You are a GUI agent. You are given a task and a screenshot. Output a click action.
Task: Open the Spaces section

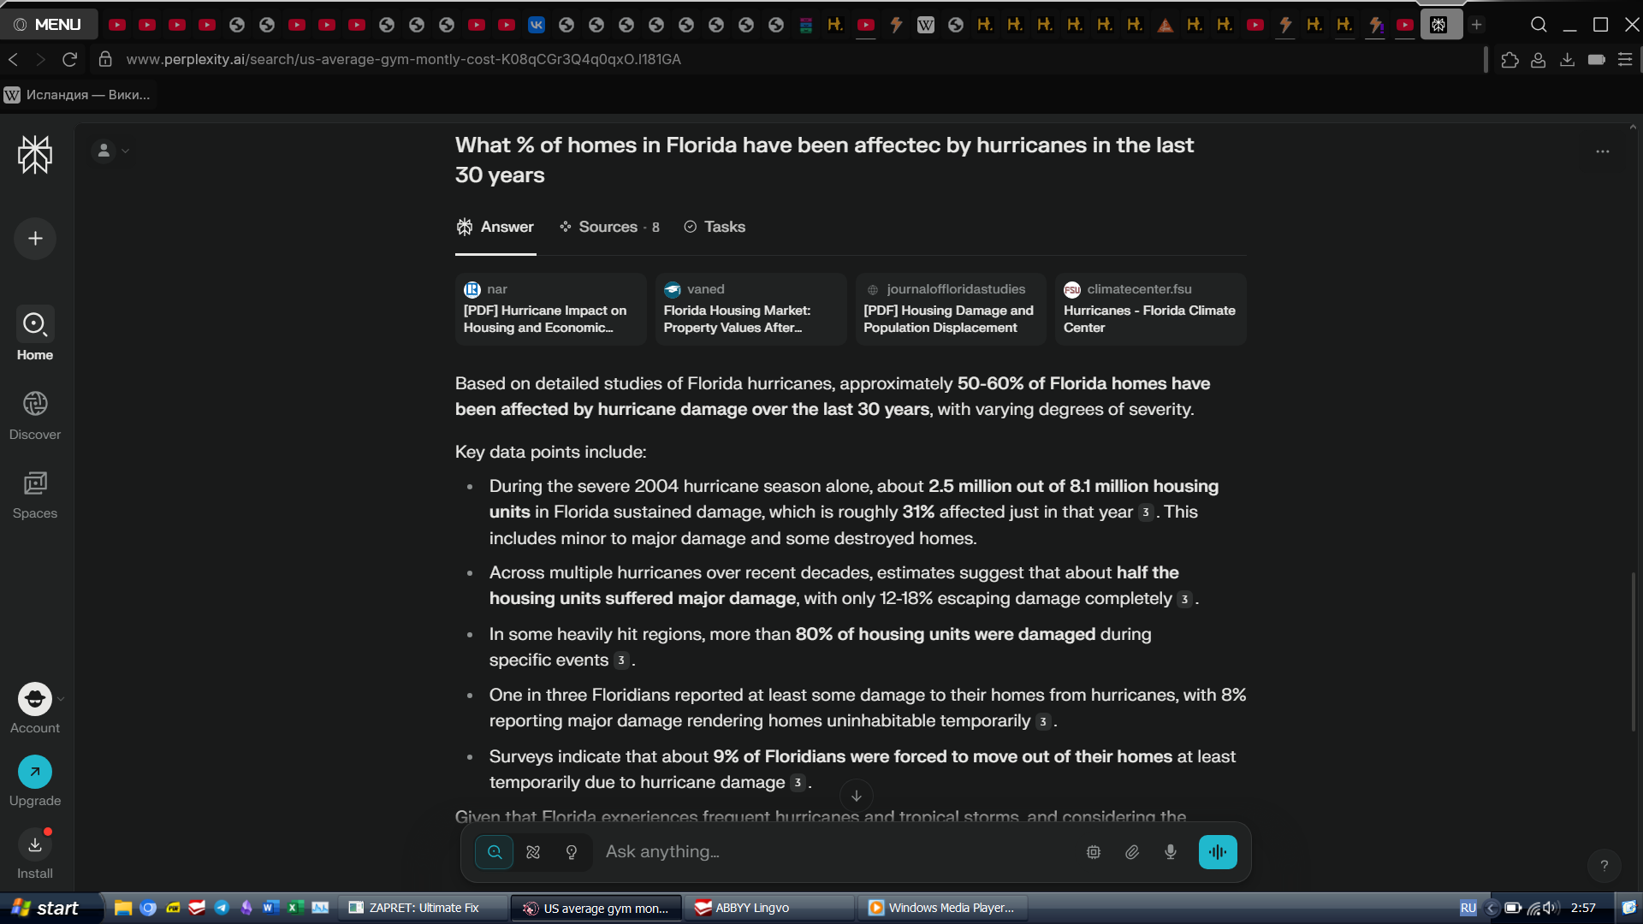pyautogui.click(x=35, y=495)
